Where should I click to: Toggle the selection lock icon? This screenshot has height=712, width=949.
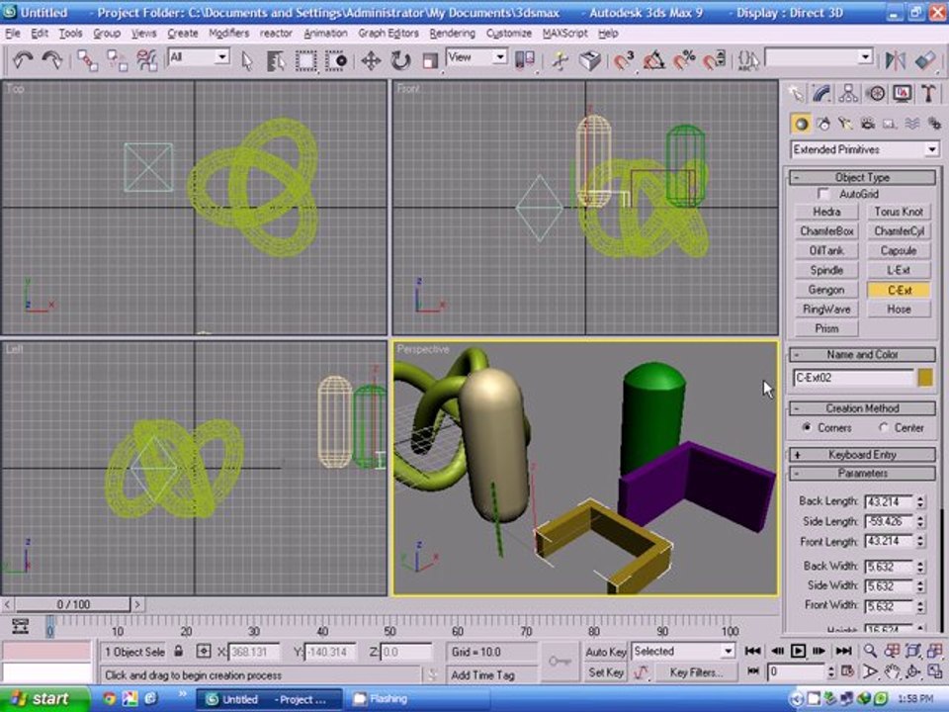178,652
